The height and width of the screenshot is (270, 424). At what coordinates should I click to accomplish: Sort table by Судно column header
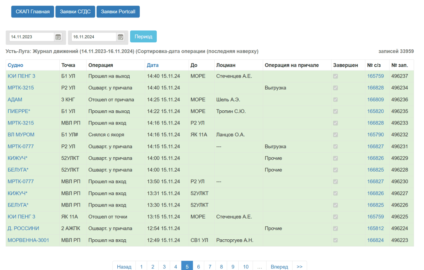[15, 65]
